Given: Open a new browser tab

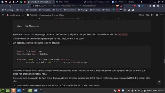Looking at the screenshot, I should 142,2.
